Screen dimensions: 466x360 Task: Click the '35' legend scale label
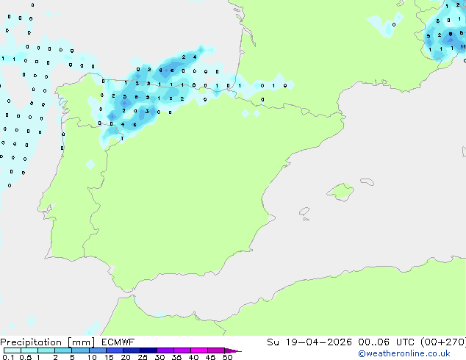pyautogui.click(x=176, y=357)
